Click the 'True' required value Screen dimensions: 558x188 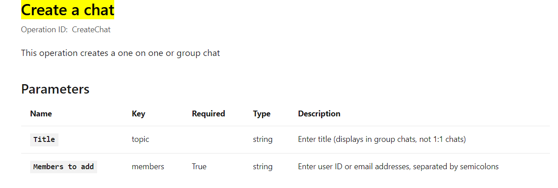tap(199, 167)
